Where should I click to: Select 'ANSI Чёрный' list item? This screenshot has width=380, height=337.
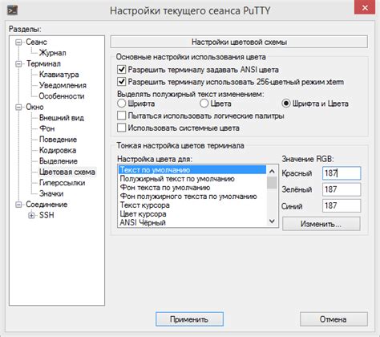coord(192,222)
